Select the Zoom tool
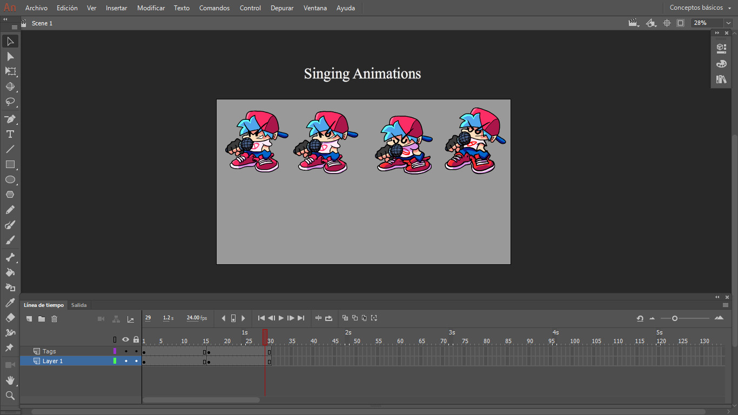Screen dimensions: 738x415 pyautogui.click(x=10, y=396)
